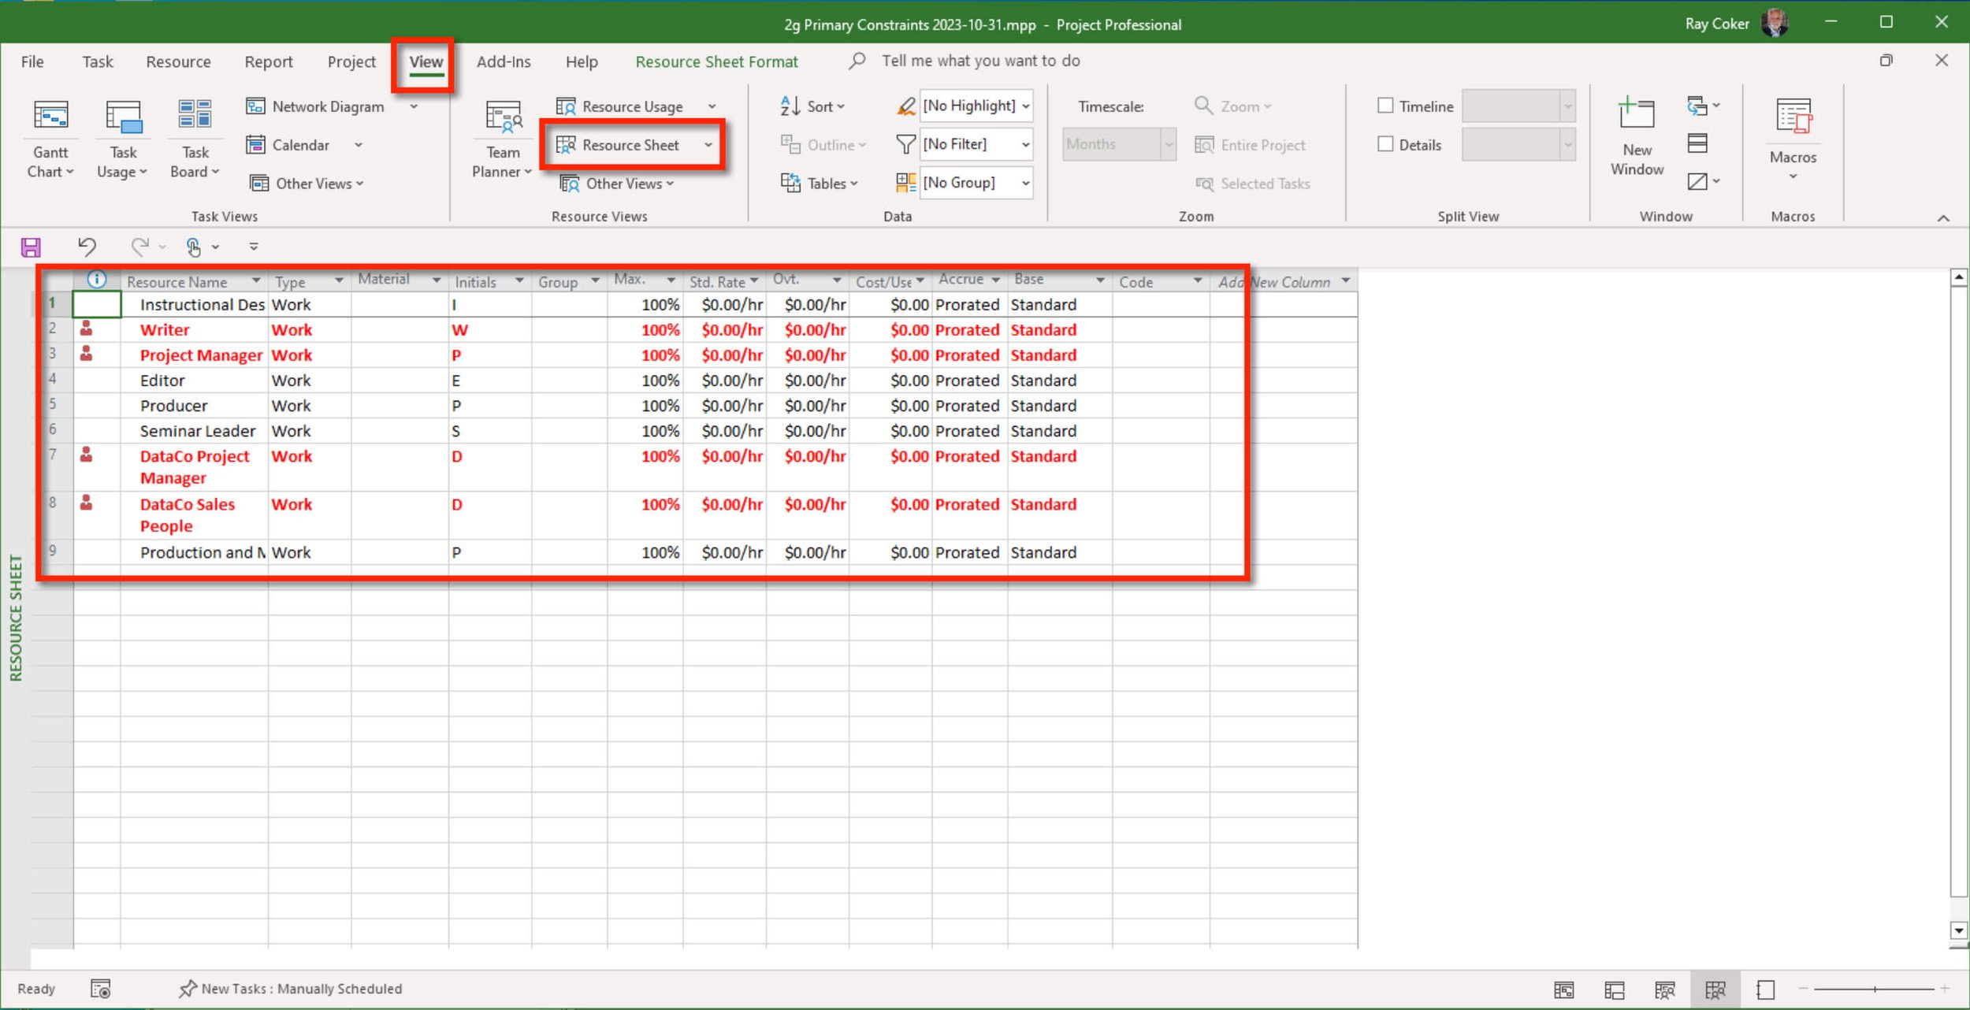
Task: Collapse the ribbon with the chevron
Action: 1943,218
